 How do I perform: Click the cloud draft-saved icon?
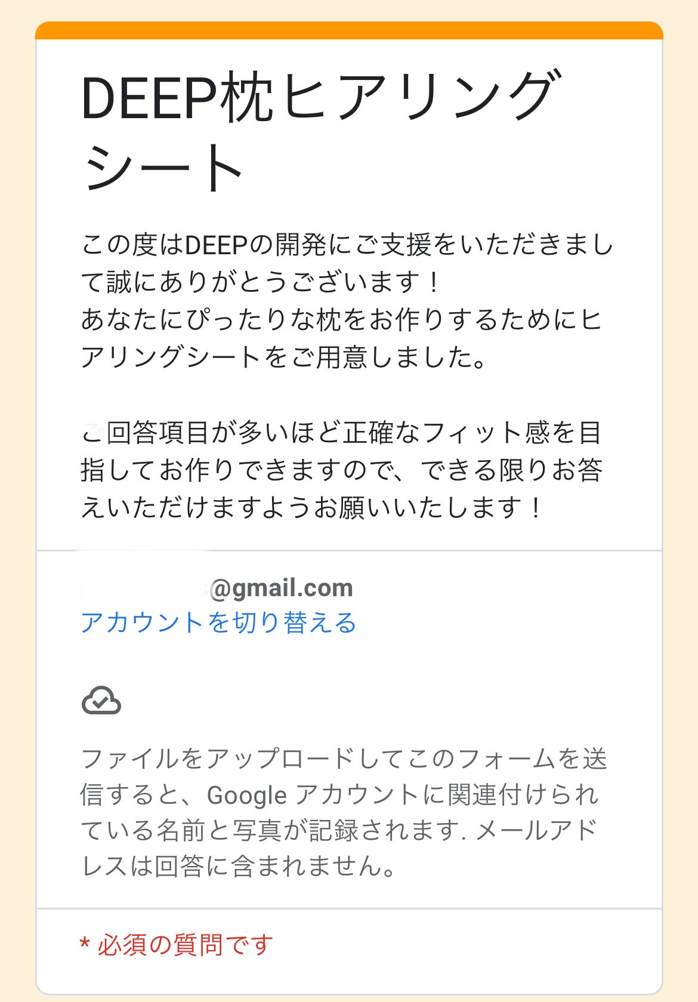coord(101,701)
